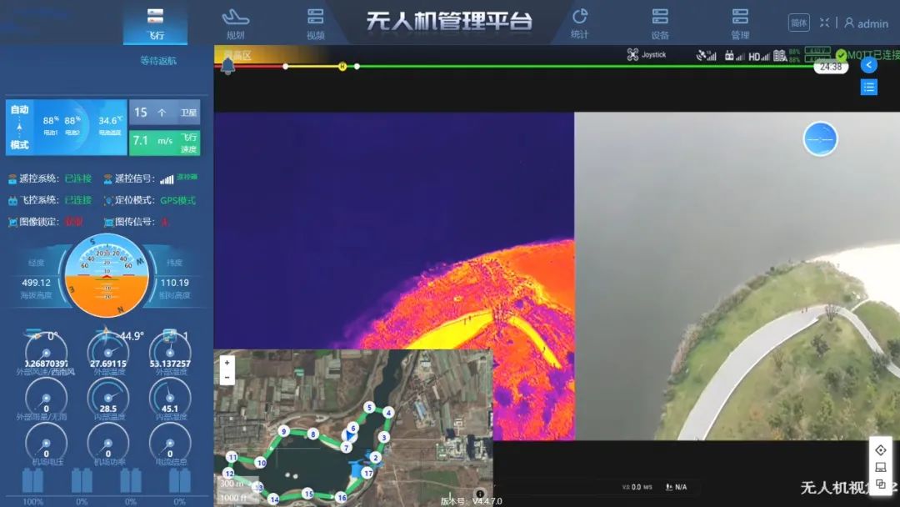Screen dimensions: 900x507
Task: Click the 15 卫星 satellite count tile
Action: [x=165, y=113]
